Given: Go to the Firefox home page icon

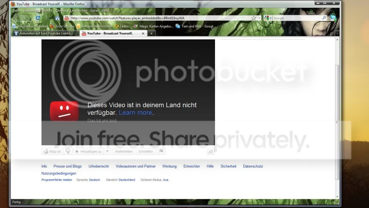Looking at the screenshot, I should pos(57,18).
